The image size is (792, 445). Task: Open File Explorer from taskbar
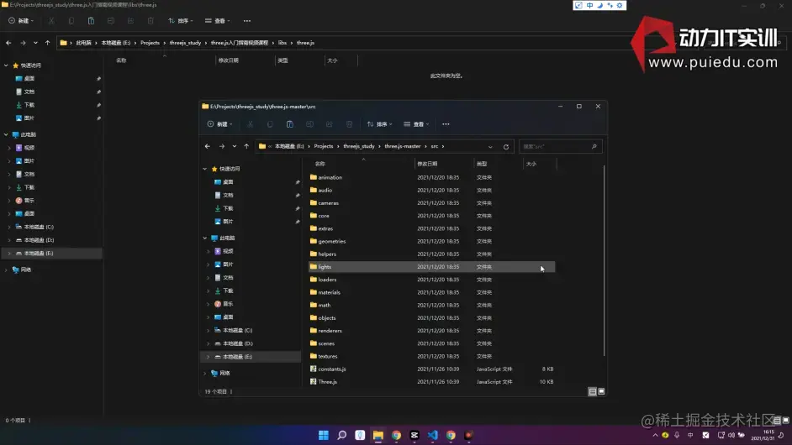coord(378,435)
